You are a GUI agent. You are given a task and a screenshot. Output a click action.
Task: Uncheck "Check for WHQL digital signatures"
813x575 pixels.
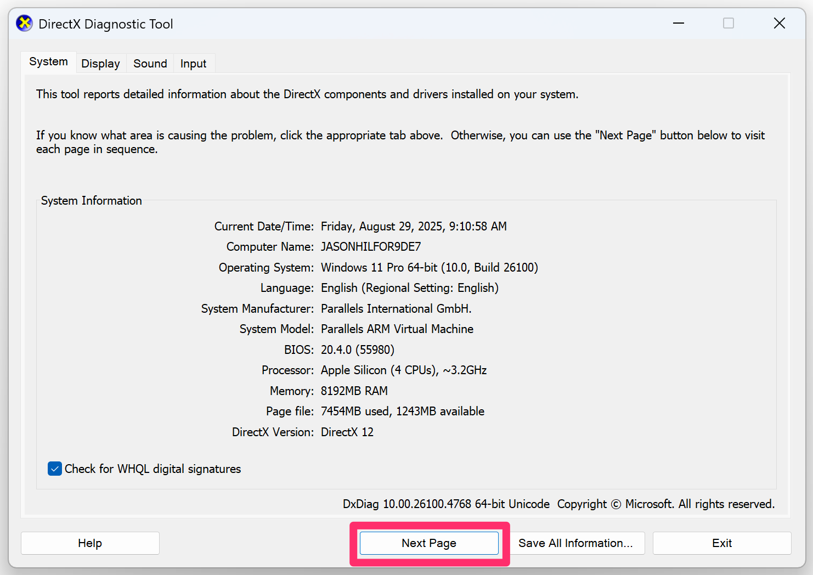(54, 469)
